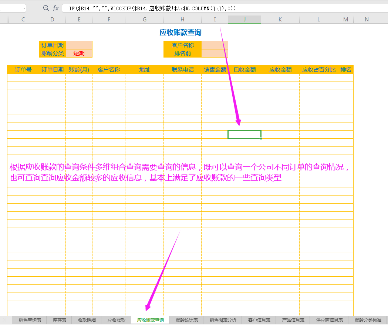
Task: Click the fx insert function icon
Action: pyautogui.click(x=55, y=8)
